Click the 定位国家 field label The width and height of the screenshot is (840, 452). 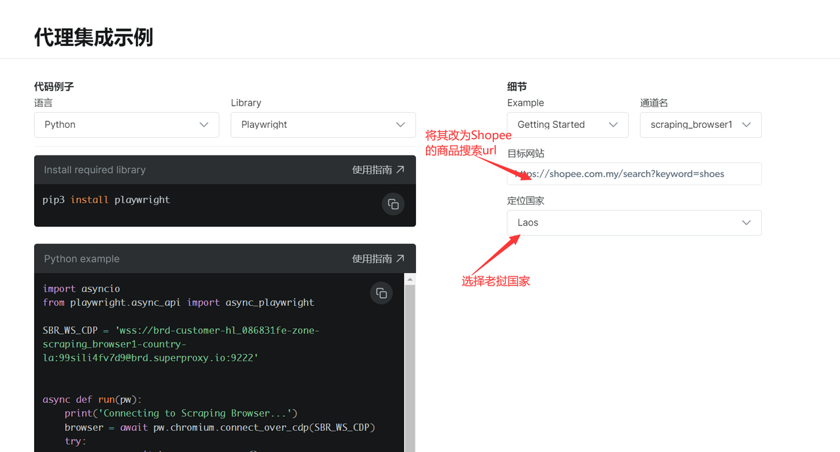point(526,200)
